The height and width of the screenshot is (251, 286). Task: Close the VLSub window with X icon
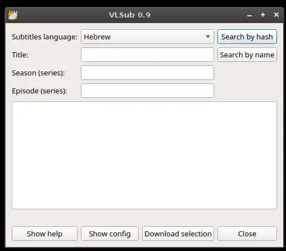coord(276,15)
